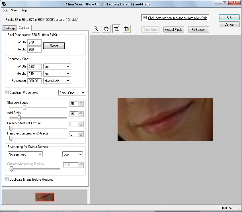This screenshot has width=242, height=212.
Task: Click the Alien Skin logo icon in title bar
Action: click(x=4, y=4)
